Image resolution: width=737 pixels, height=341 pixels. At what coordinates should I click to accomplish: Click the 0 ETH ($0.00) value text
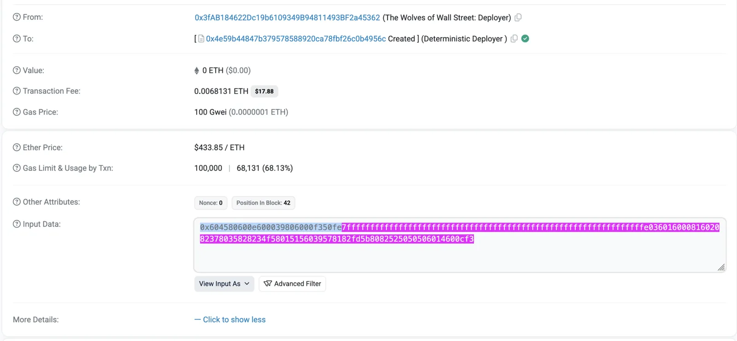pos(227,71)
